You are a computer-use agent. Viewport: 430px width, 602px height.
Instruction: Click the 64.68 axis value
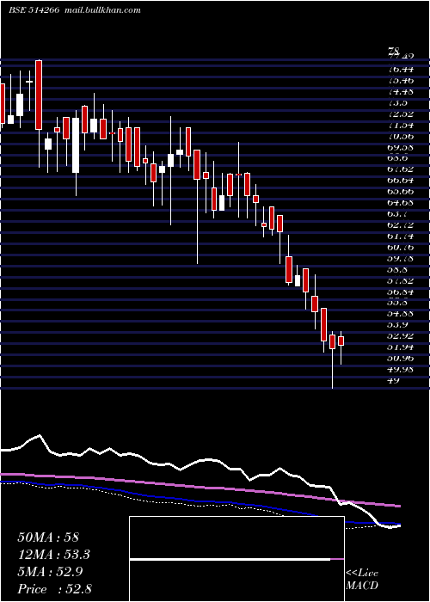(400, 203)
